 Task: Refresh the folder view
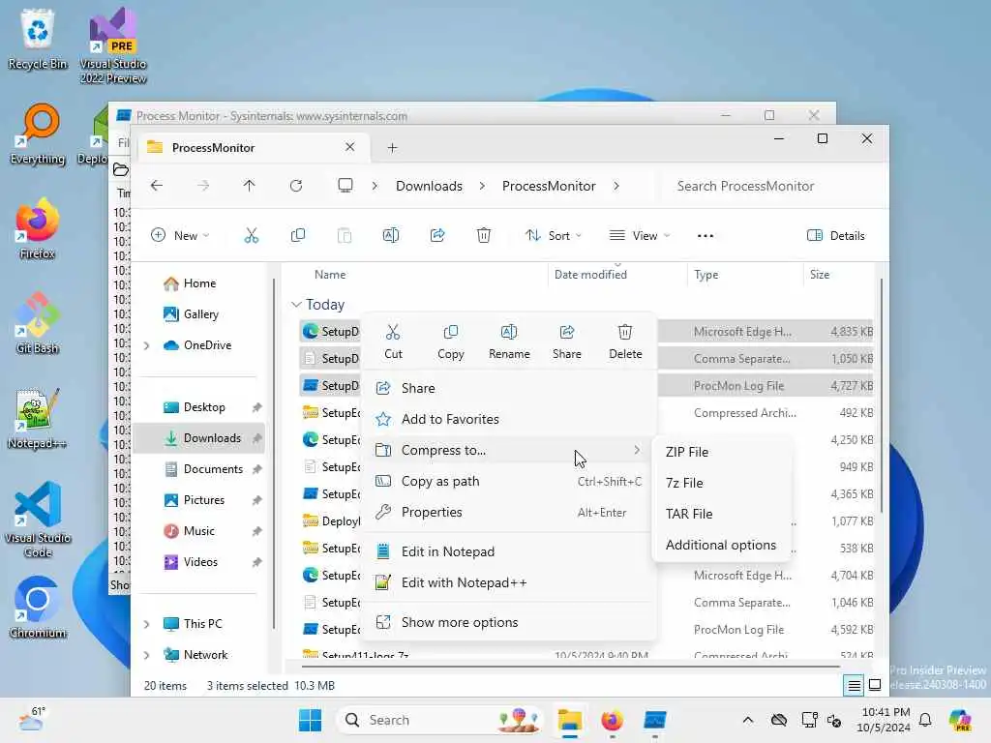pos(296,186)
